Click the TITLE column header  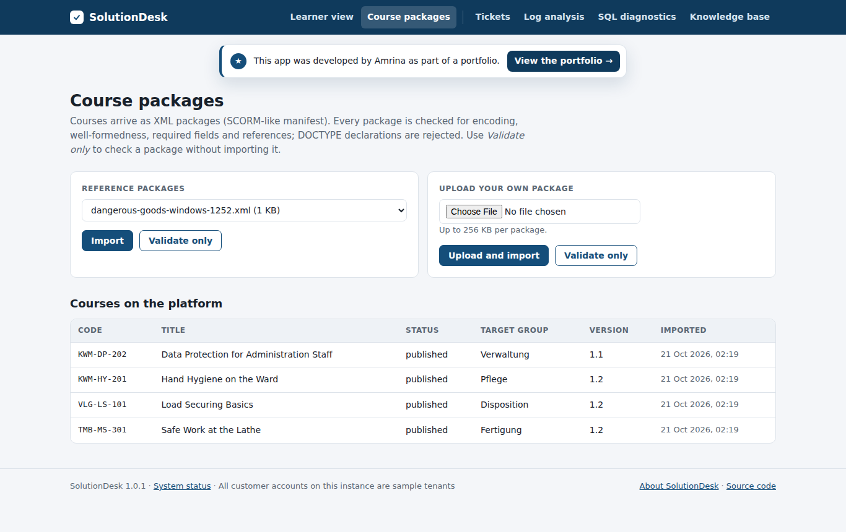[173, 330]
